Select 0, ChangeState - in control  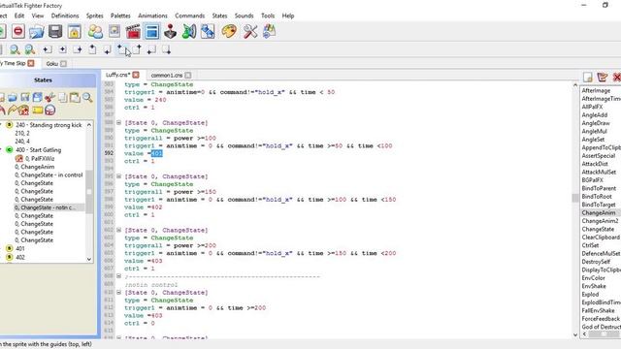(49, 174)
